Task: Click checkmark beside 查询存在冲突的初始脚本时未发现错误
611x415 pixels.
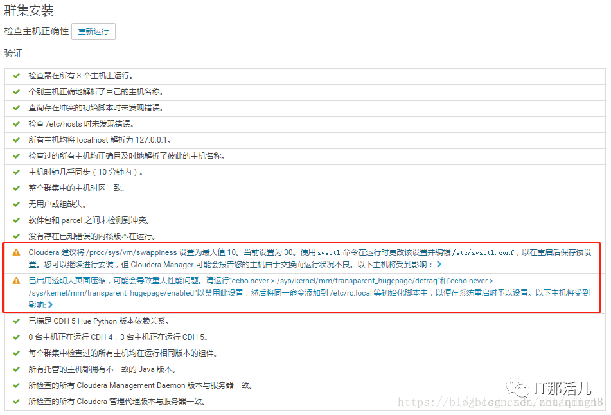Action: 16,108
